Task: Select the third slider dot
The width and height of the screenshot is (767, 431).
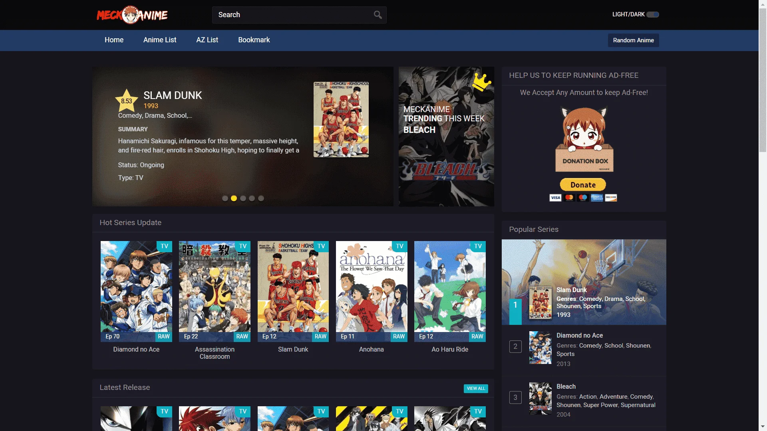Action: click(x=243, y=198)
